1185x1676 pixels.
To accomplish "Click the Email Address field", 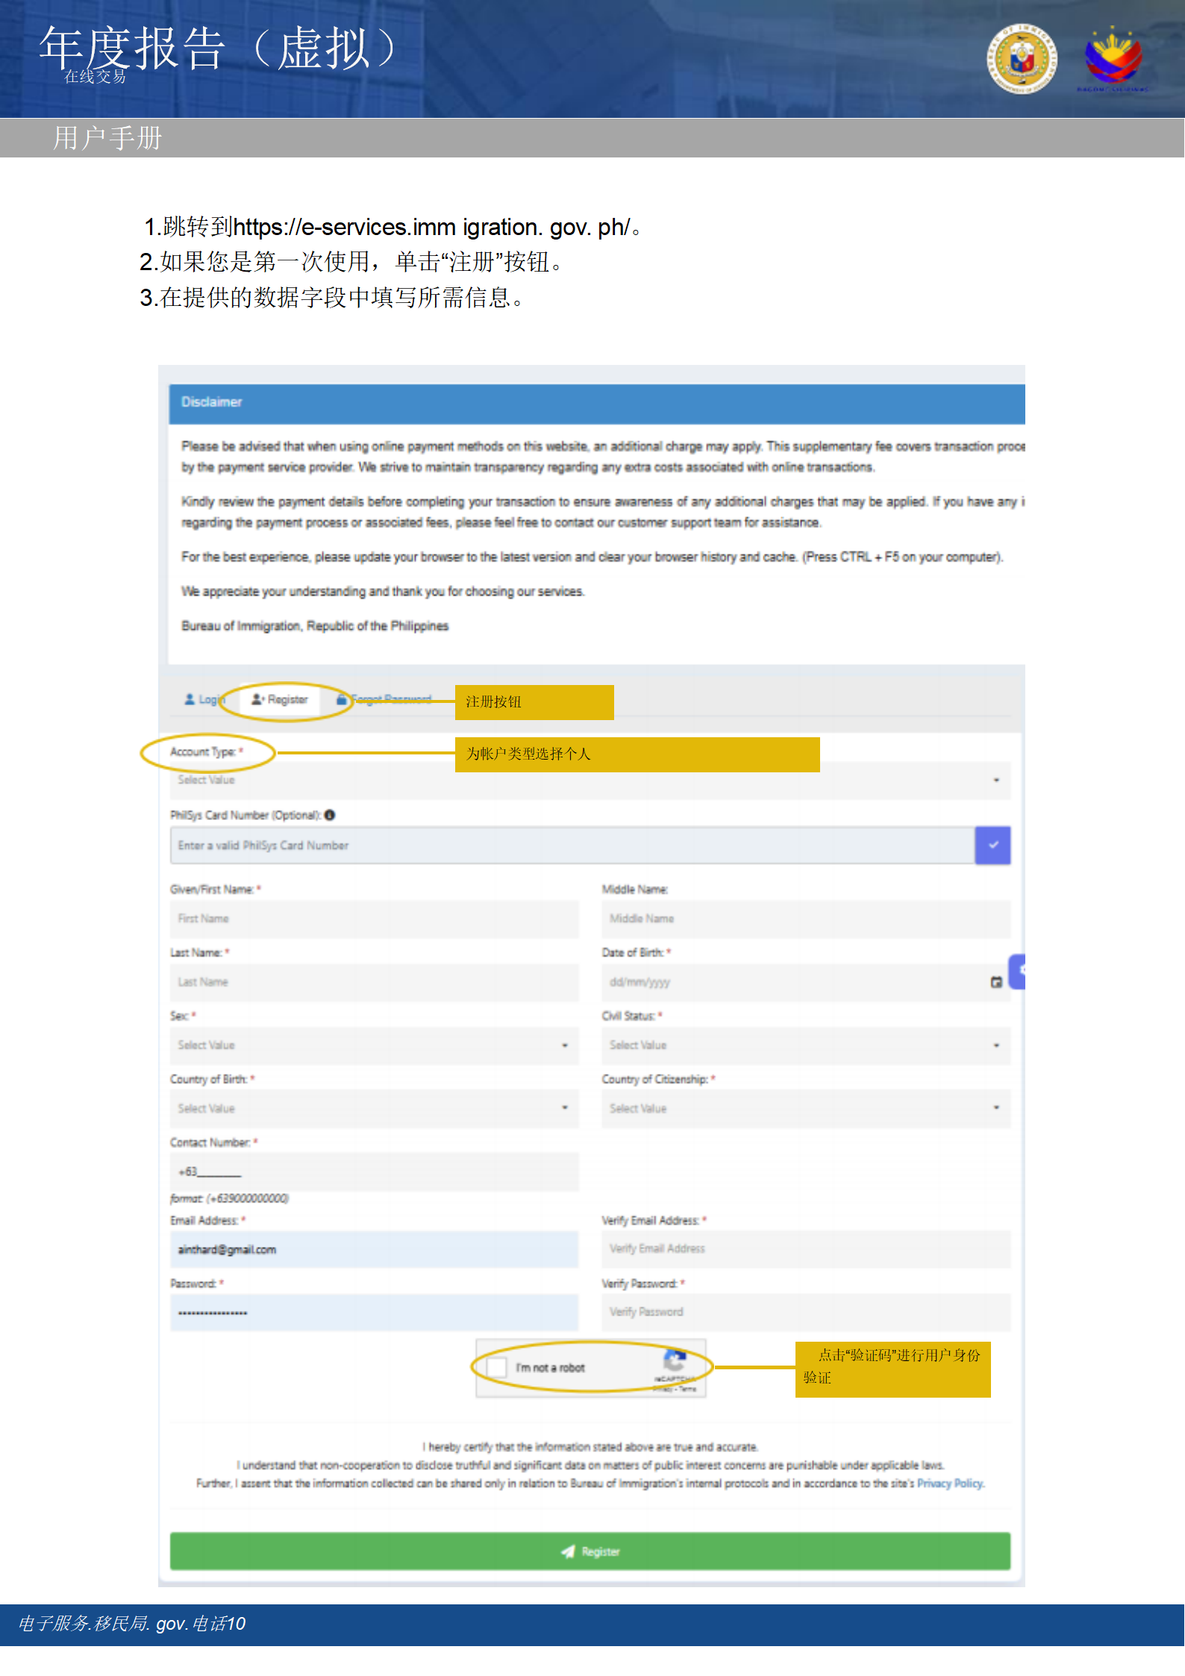I will [x=375, y=1249].
